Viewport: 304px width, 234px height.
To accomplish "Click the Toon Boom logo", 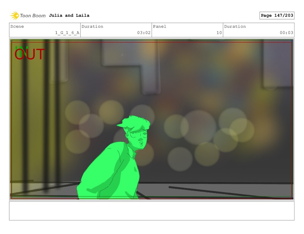I will coord(28,16).
